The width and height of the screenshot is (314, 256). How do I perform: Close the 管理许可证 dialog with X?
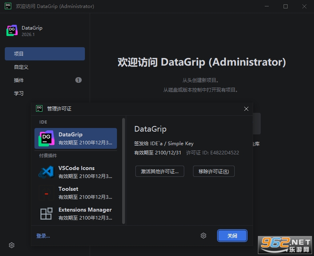tap(246, 109)
